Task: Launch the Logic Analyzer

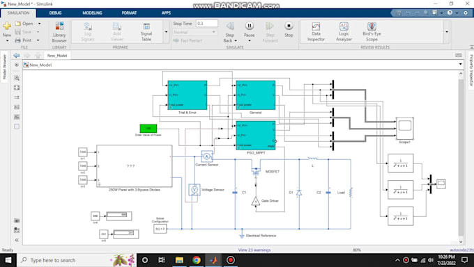Action: click(x=344, y=32)
